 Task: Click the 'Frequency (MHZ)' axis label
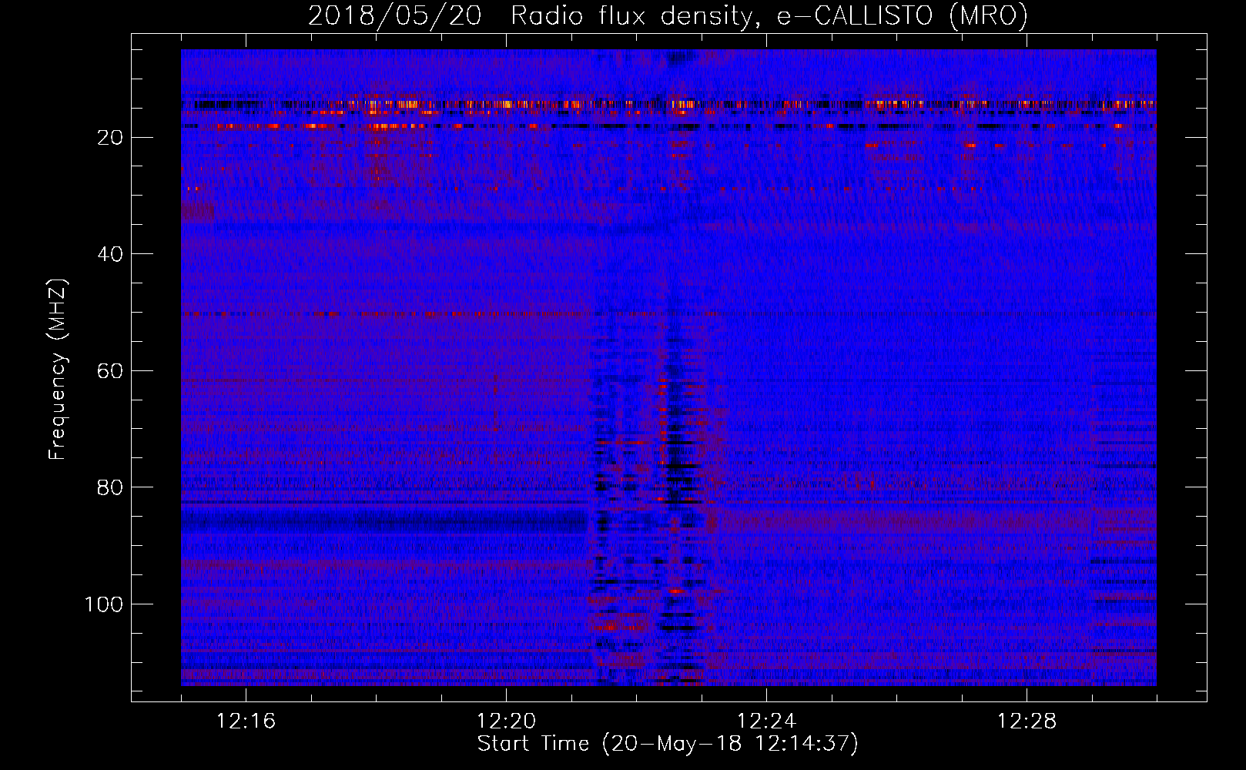click(58, 369)
